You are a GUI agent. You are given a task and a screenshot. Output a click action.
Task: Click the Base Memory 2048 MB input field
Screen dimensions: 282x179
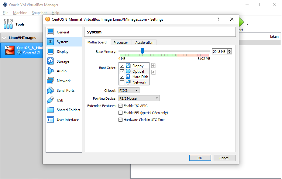click(x=220, y=52)
